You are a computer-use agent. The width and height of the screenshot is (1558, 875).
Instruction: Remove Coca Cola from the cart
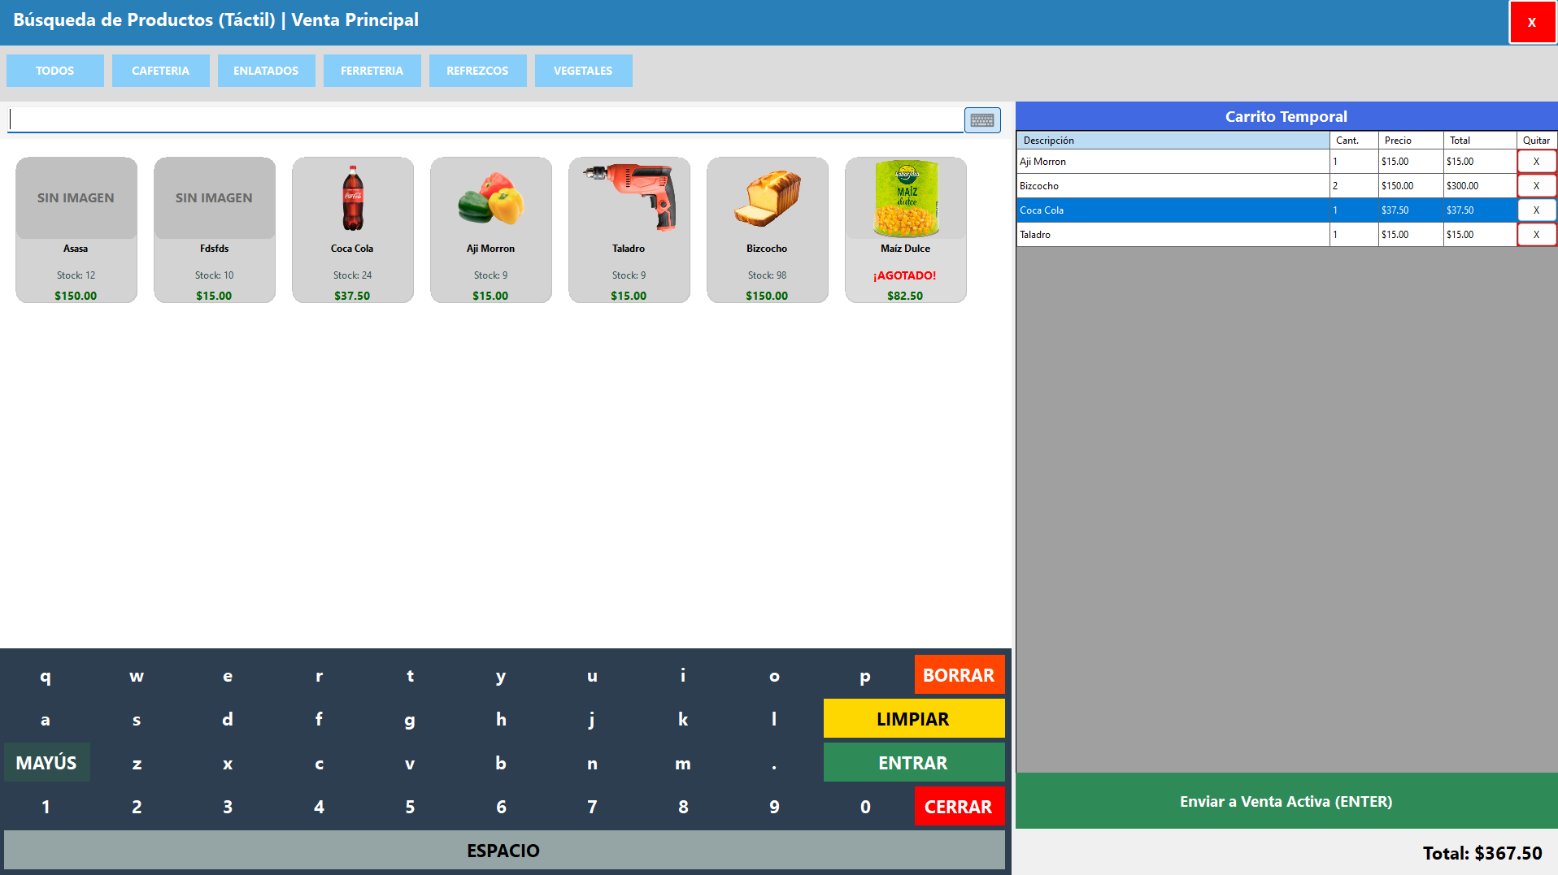[1536, 210]
